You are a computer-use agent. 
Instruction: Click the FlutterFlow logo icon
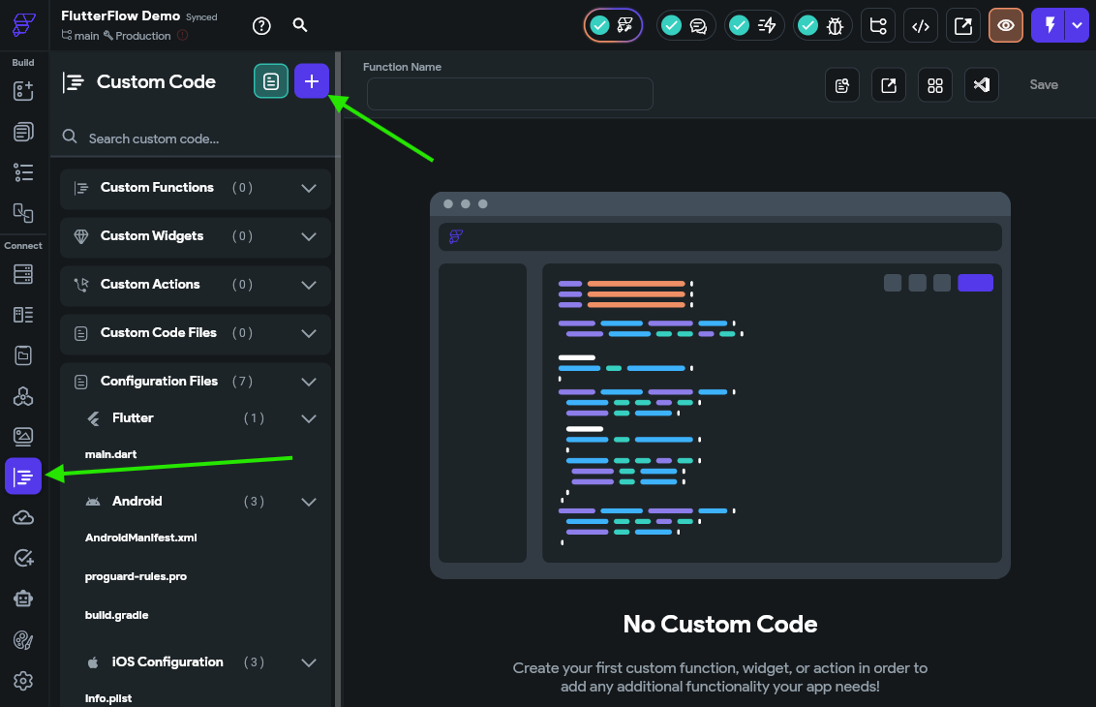pyautogui.click(x=24, y=24)
